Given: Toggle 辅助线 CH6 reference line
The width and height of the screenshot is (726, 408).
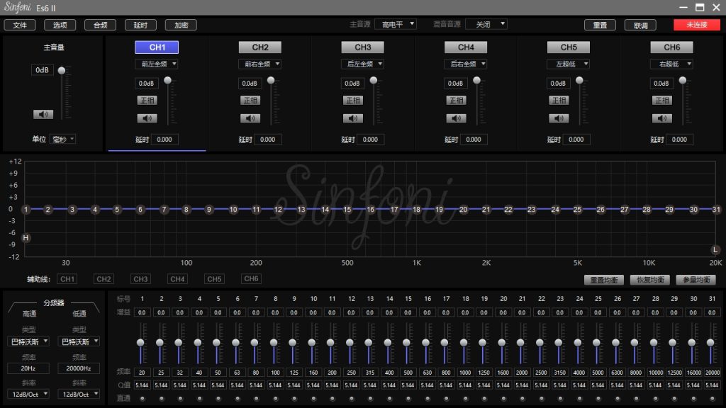Looking at the screenshot, I should 251,278.
